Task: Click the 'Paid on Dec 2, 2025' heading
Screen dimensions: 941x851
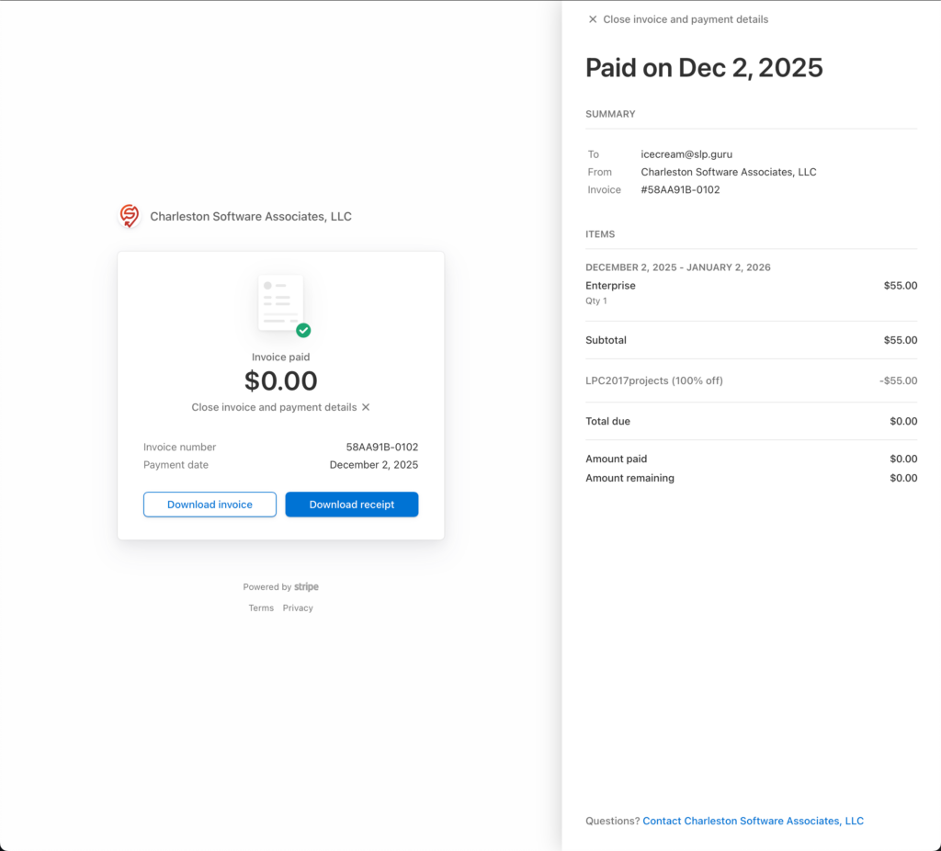Action: pos(704,68)
